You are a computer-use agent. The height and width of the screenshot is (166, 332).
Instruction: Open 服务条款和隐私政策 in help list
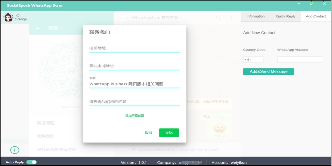56,149
